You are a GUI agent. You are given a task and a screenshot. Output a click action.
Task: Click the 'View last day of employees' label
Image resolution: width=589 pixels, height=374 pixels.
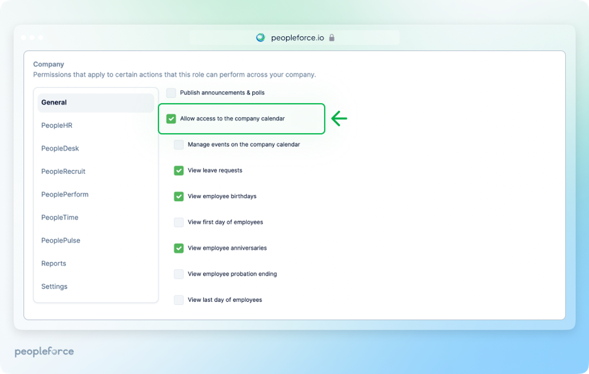pos(225,300)
